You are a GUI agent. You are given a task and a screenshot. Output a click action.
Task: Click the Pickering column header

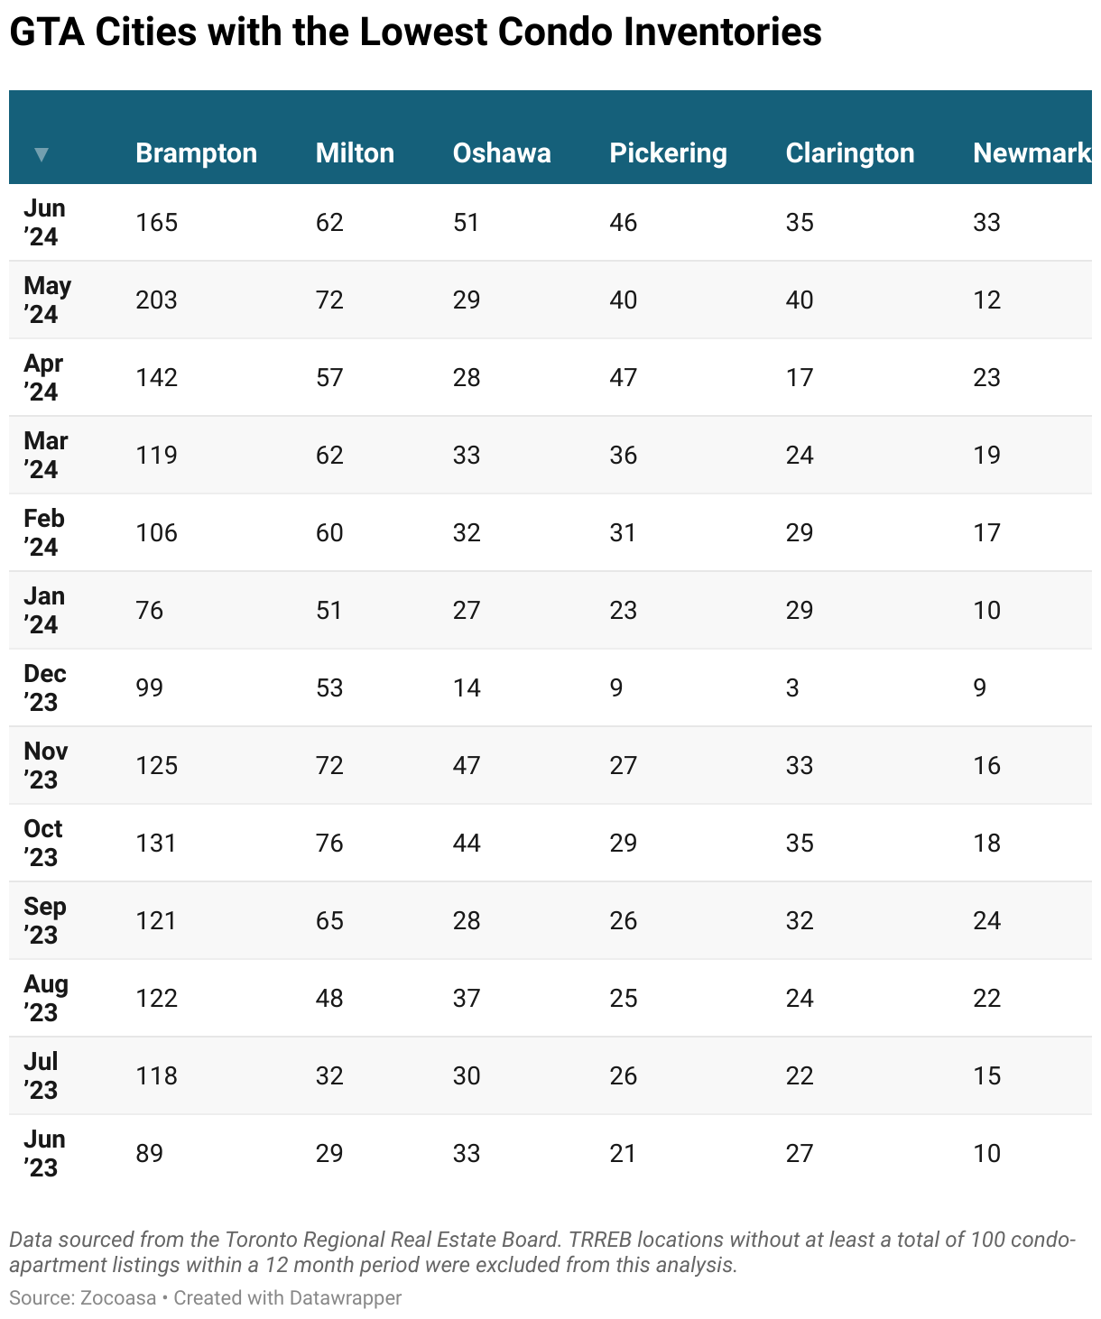coord(668,153)
